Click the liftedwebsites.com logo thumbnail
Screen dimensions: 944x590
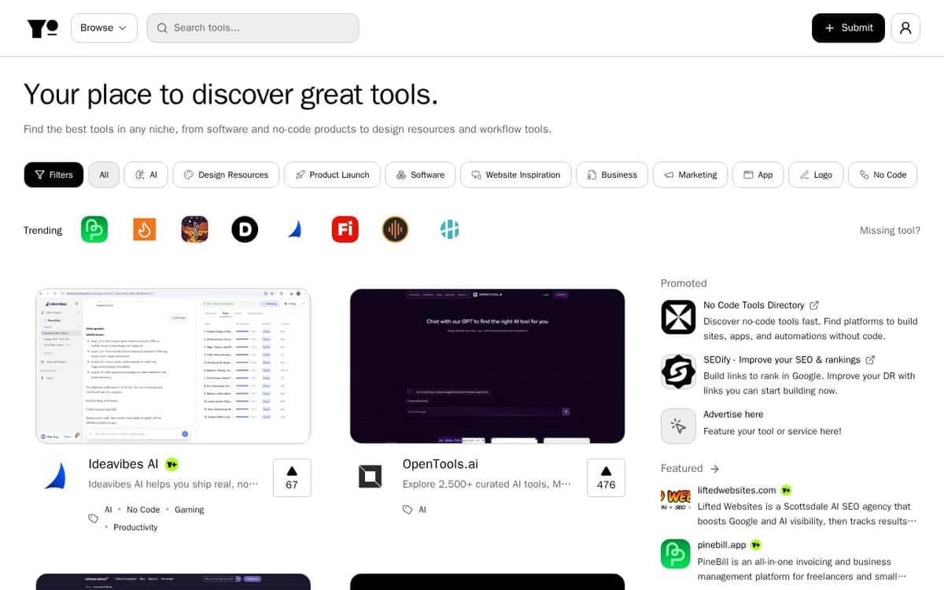676,498
